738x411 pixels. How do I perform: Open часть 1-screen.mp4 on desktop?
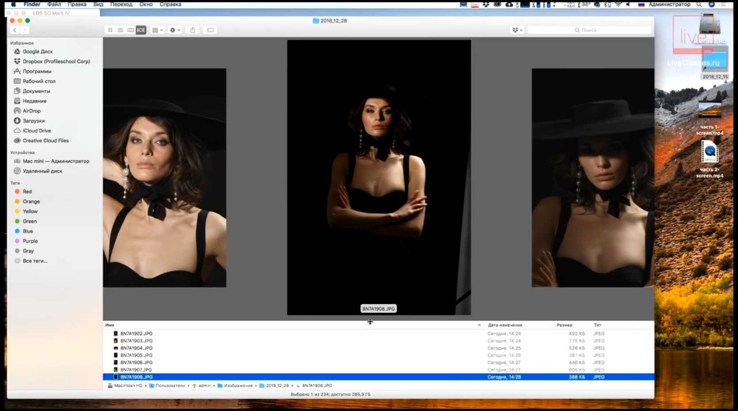point(710,119)
